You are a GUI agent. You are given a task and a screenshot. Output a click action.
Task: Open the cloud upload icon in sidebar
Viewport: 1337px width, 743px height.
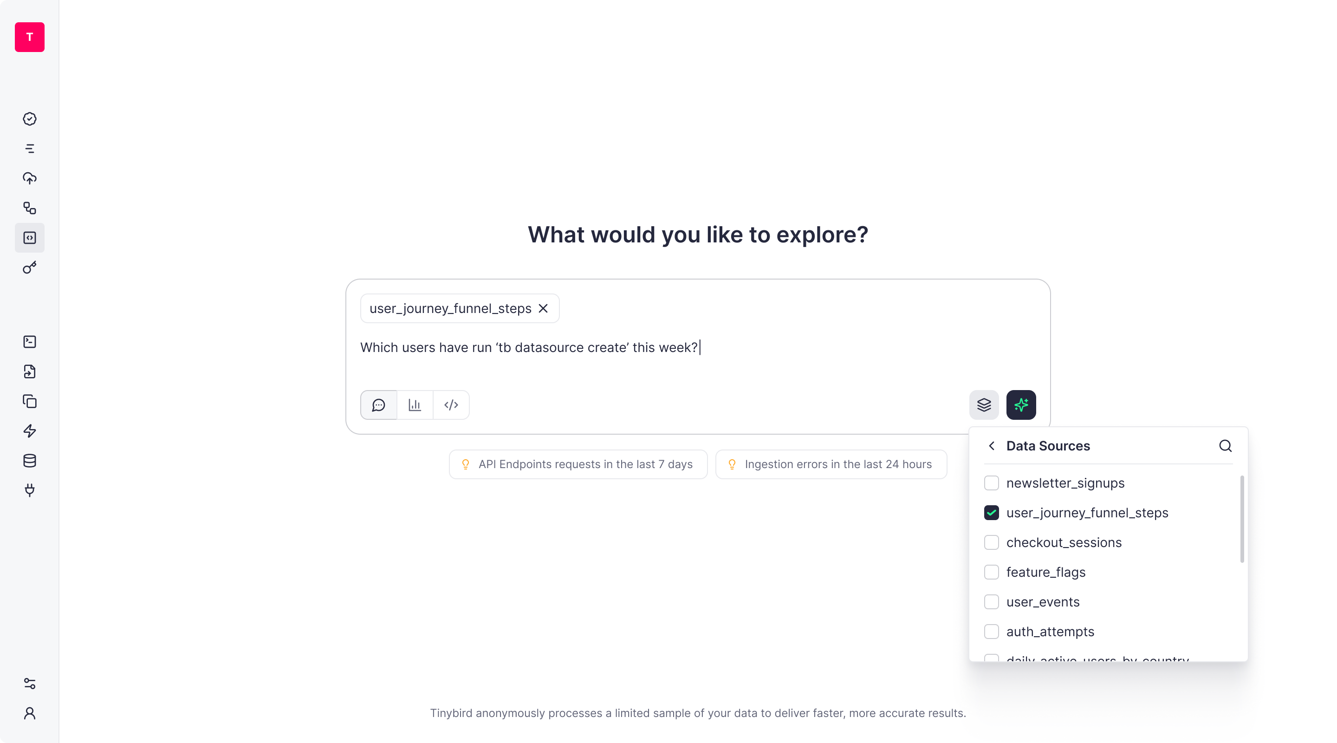click(x=30, y=178)
